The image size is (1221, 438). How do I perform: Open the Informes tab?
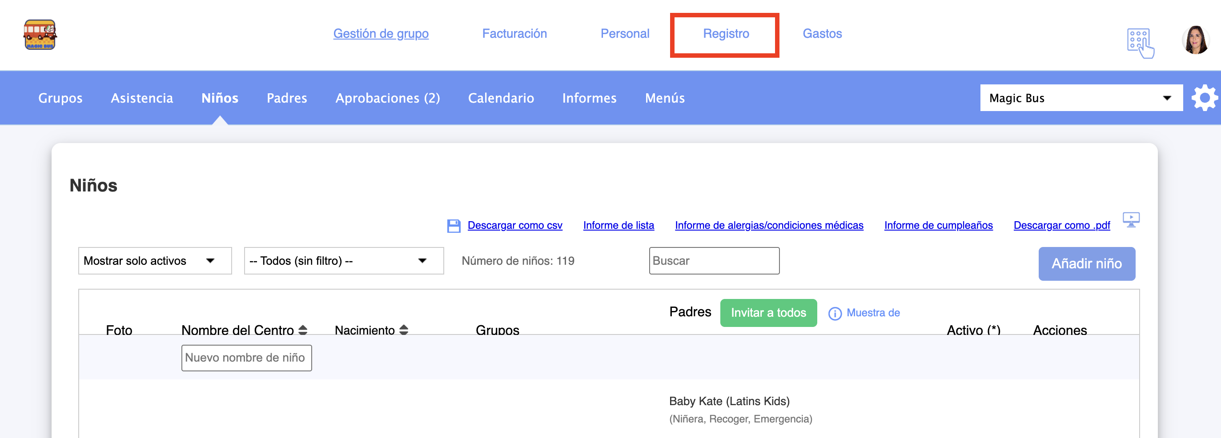coord(589,98)
